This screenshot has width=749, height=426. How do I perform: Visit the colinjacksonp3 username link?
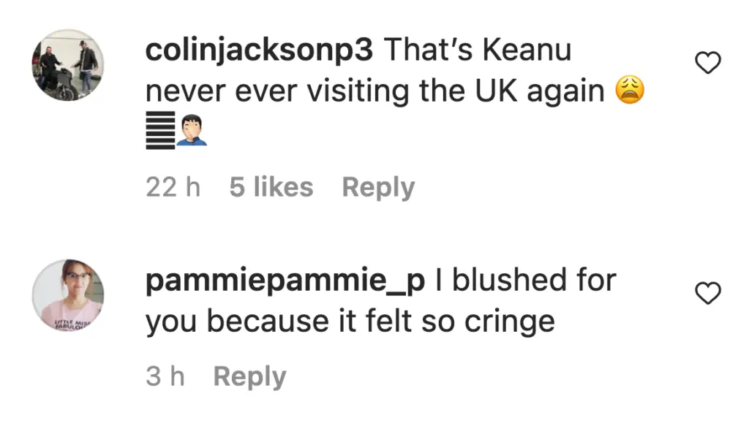coord(259,51)
